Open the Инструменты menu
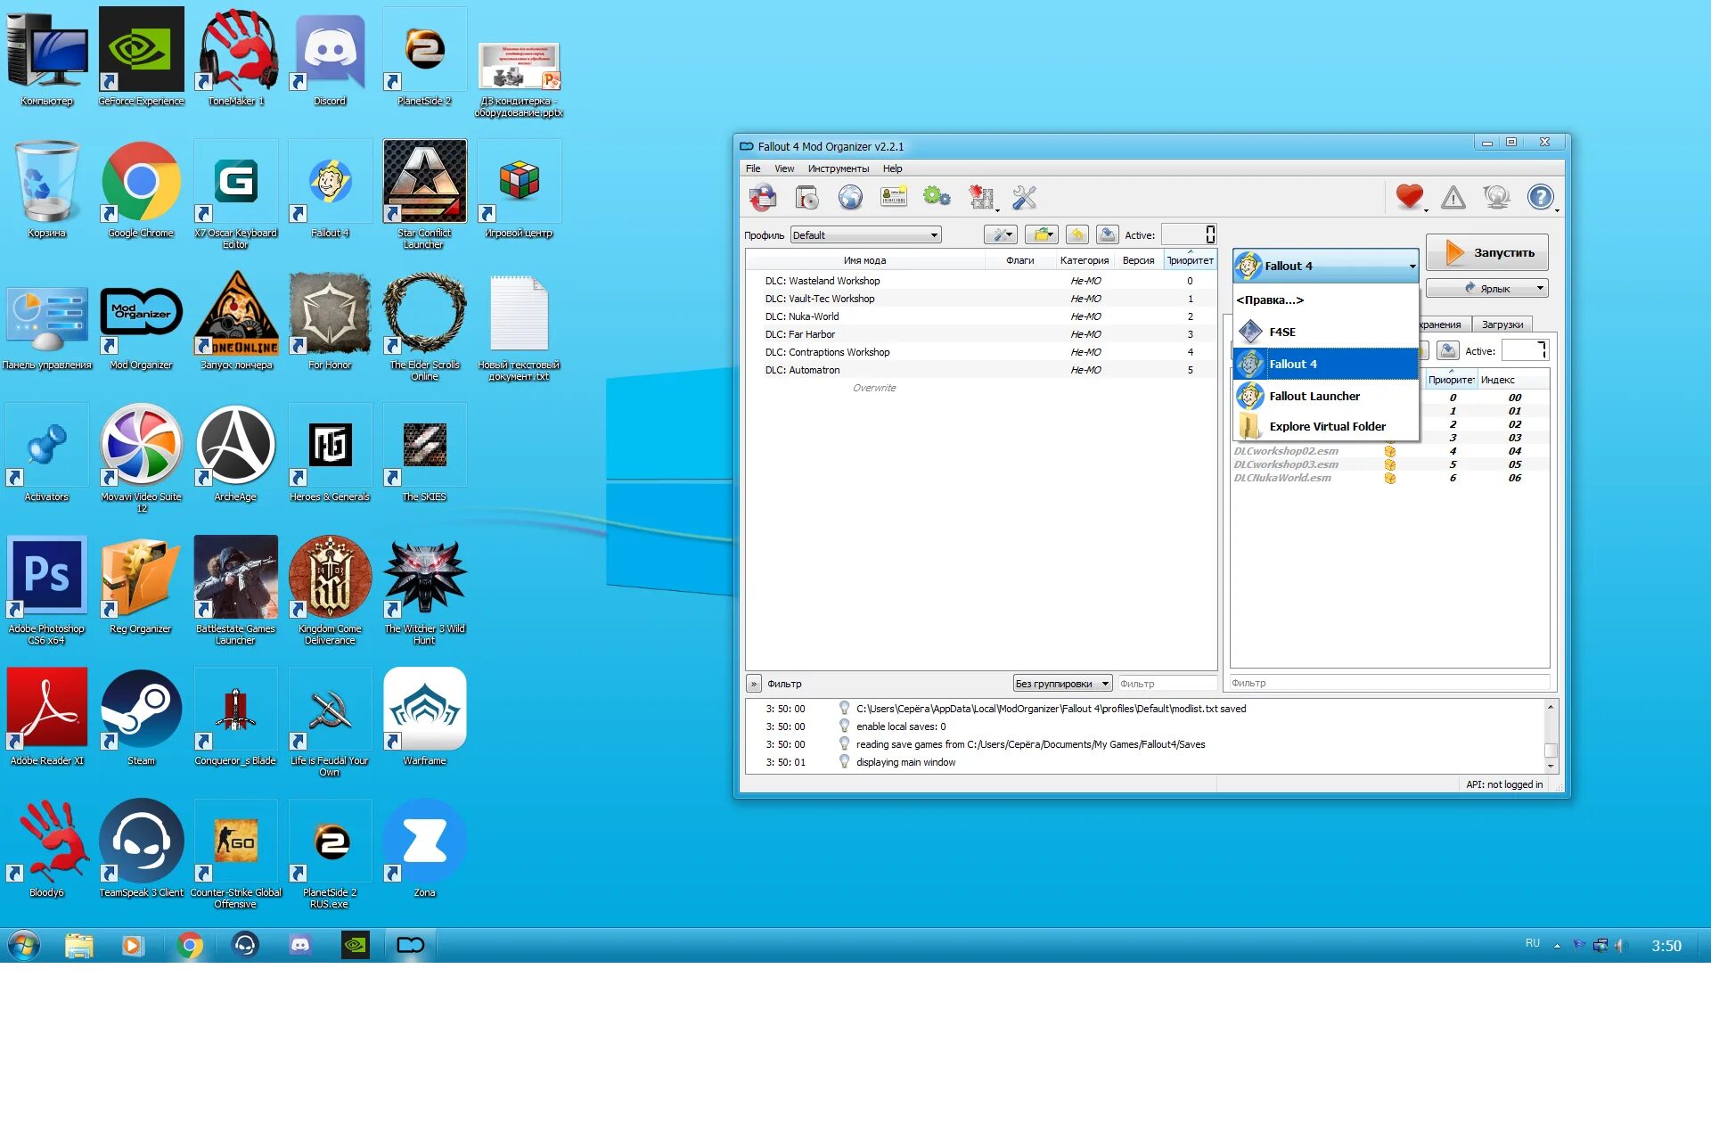This screenshot has width=1711, height=1141. (838, 168)
